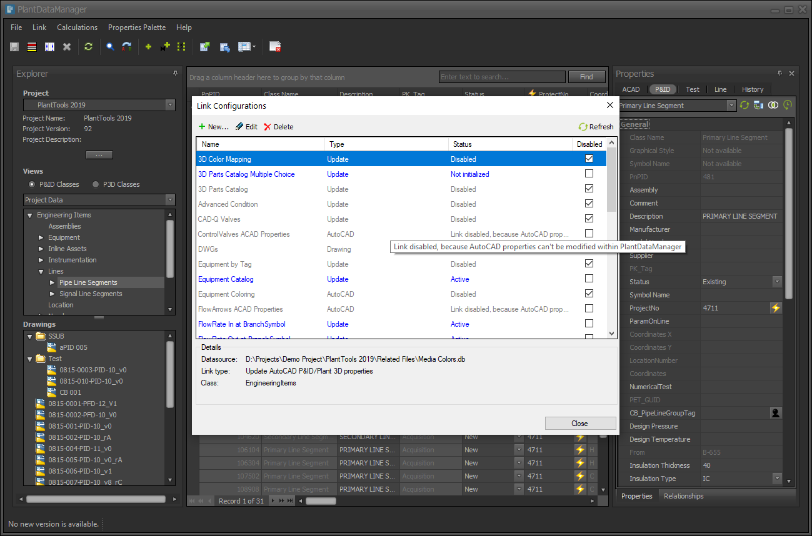The height and width of the screenshot is (536, 812).
Task: Click the Link Configurations list vertical scrollbar
Action: [611, 180]
